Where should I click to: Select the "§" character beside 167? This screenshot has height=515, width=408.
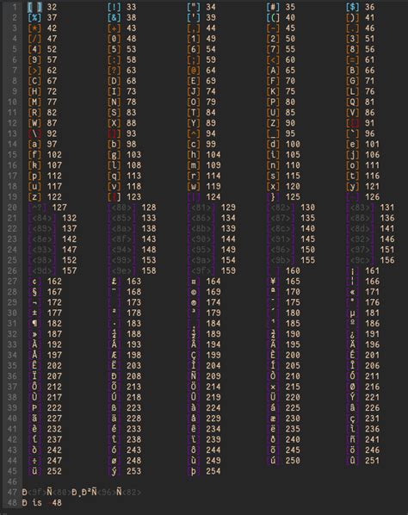[x=34, y=292]
